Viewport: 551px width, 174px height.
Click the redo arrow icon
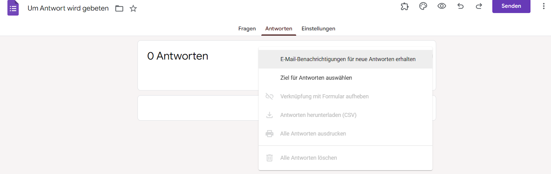479,6
